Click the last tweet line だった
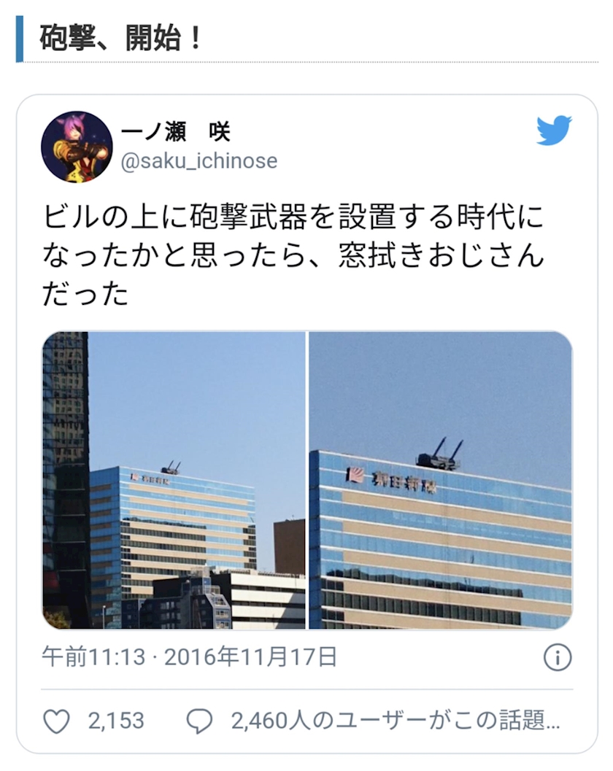 (x=85, y=295)
